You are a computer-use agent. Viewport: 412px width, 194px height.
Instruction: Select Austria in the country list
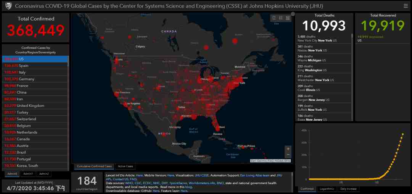[35, 145]
